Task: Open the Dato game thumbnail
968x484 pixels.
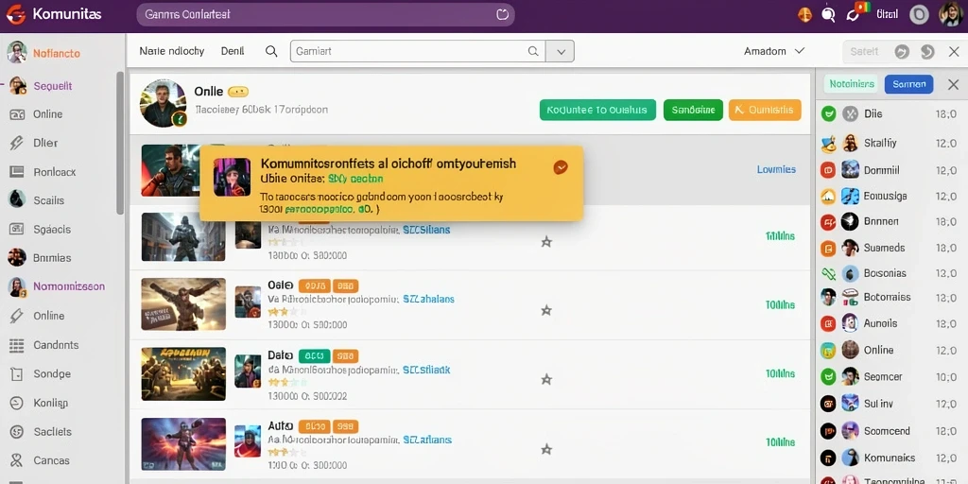Action: (x=183, y=373)
